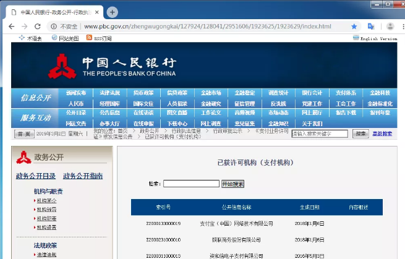Focus the 检索 search input field
Screen dimensions: 405x259
point(191,184)
